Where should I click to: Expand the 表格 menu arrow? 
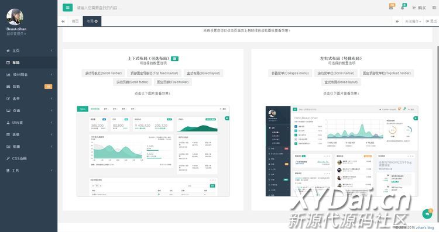point(52,134)
